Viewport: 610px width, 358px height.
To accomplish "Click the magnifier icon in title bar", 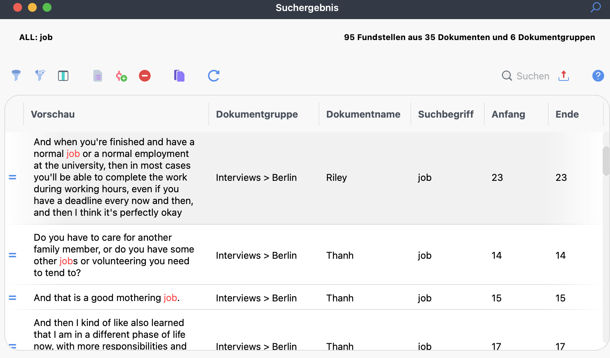I will pos(596,7).
